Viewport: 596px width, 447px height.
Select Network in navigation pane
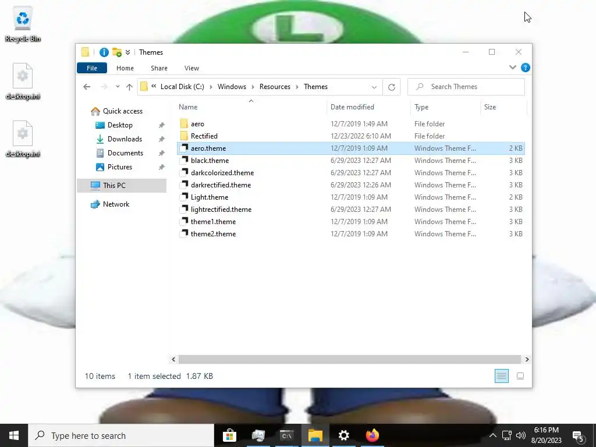[110, 204]
